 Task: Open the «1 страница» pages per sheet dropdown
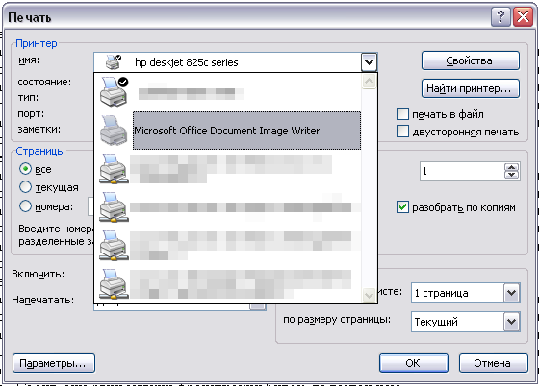(x=511, y=293)
